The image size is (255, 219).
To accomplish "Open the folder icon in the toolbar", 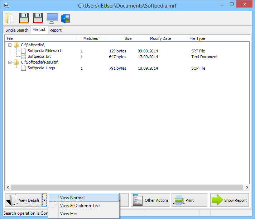I will (x=9, y=18).
